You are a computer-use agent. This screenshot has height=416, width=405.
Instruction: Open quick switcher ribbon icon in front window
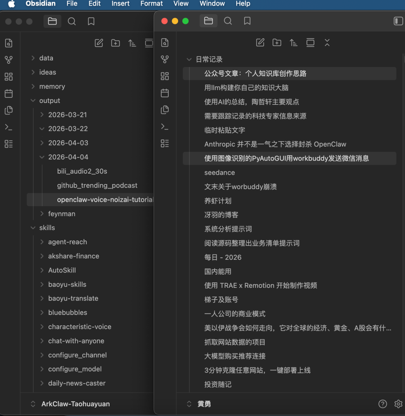pos(165,42)
